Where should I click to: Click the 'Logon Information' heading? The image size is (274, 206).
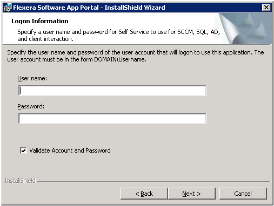click(40, 21)
